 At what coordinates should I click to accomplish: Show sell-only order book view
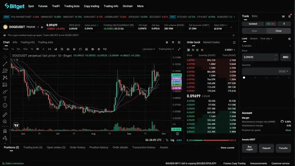202,50
